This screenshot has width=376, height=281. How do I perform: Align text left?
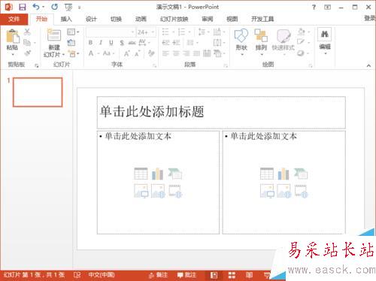(165, 53)
